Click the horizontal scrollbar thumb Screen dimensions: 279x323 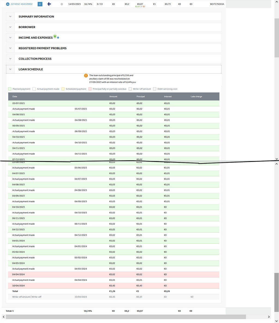coord(126,317)
